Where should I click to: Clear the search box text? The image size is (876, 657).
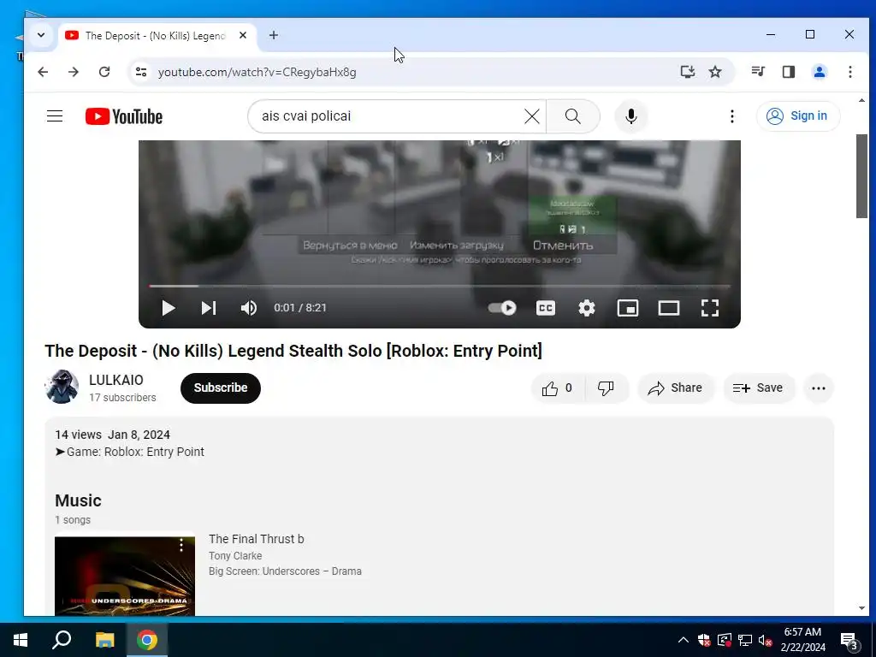(x=532, y=116)
